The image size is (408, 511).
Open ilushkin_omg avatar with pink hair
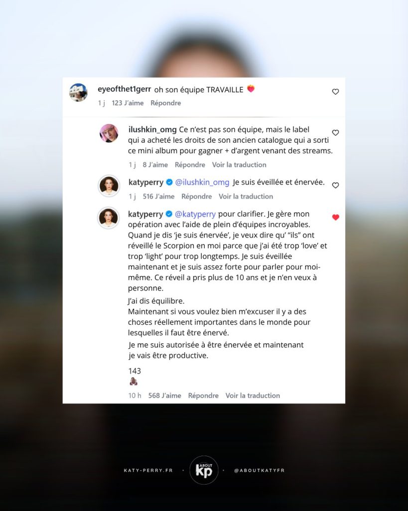[x=109, y=133]
